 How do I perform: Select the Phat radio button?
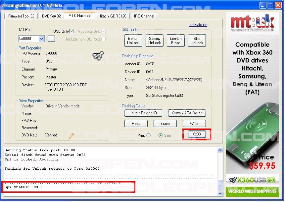(x=148, y=135)
